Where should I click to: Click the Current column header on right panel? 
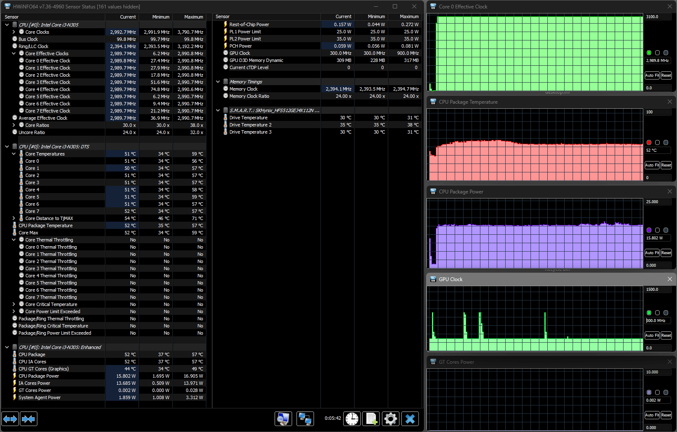point(343,16)
